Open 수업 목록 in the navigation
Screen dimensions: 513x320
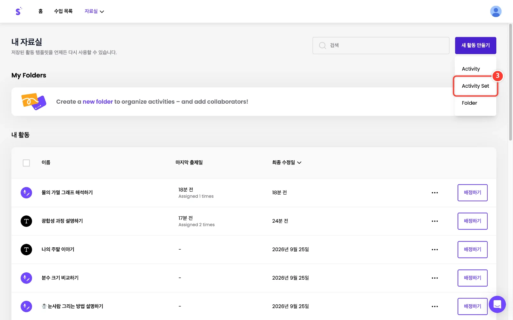(63, 11)
